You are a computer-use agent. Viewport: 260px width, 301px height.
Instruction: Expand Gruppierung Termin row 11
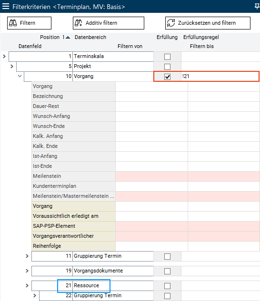27,256
